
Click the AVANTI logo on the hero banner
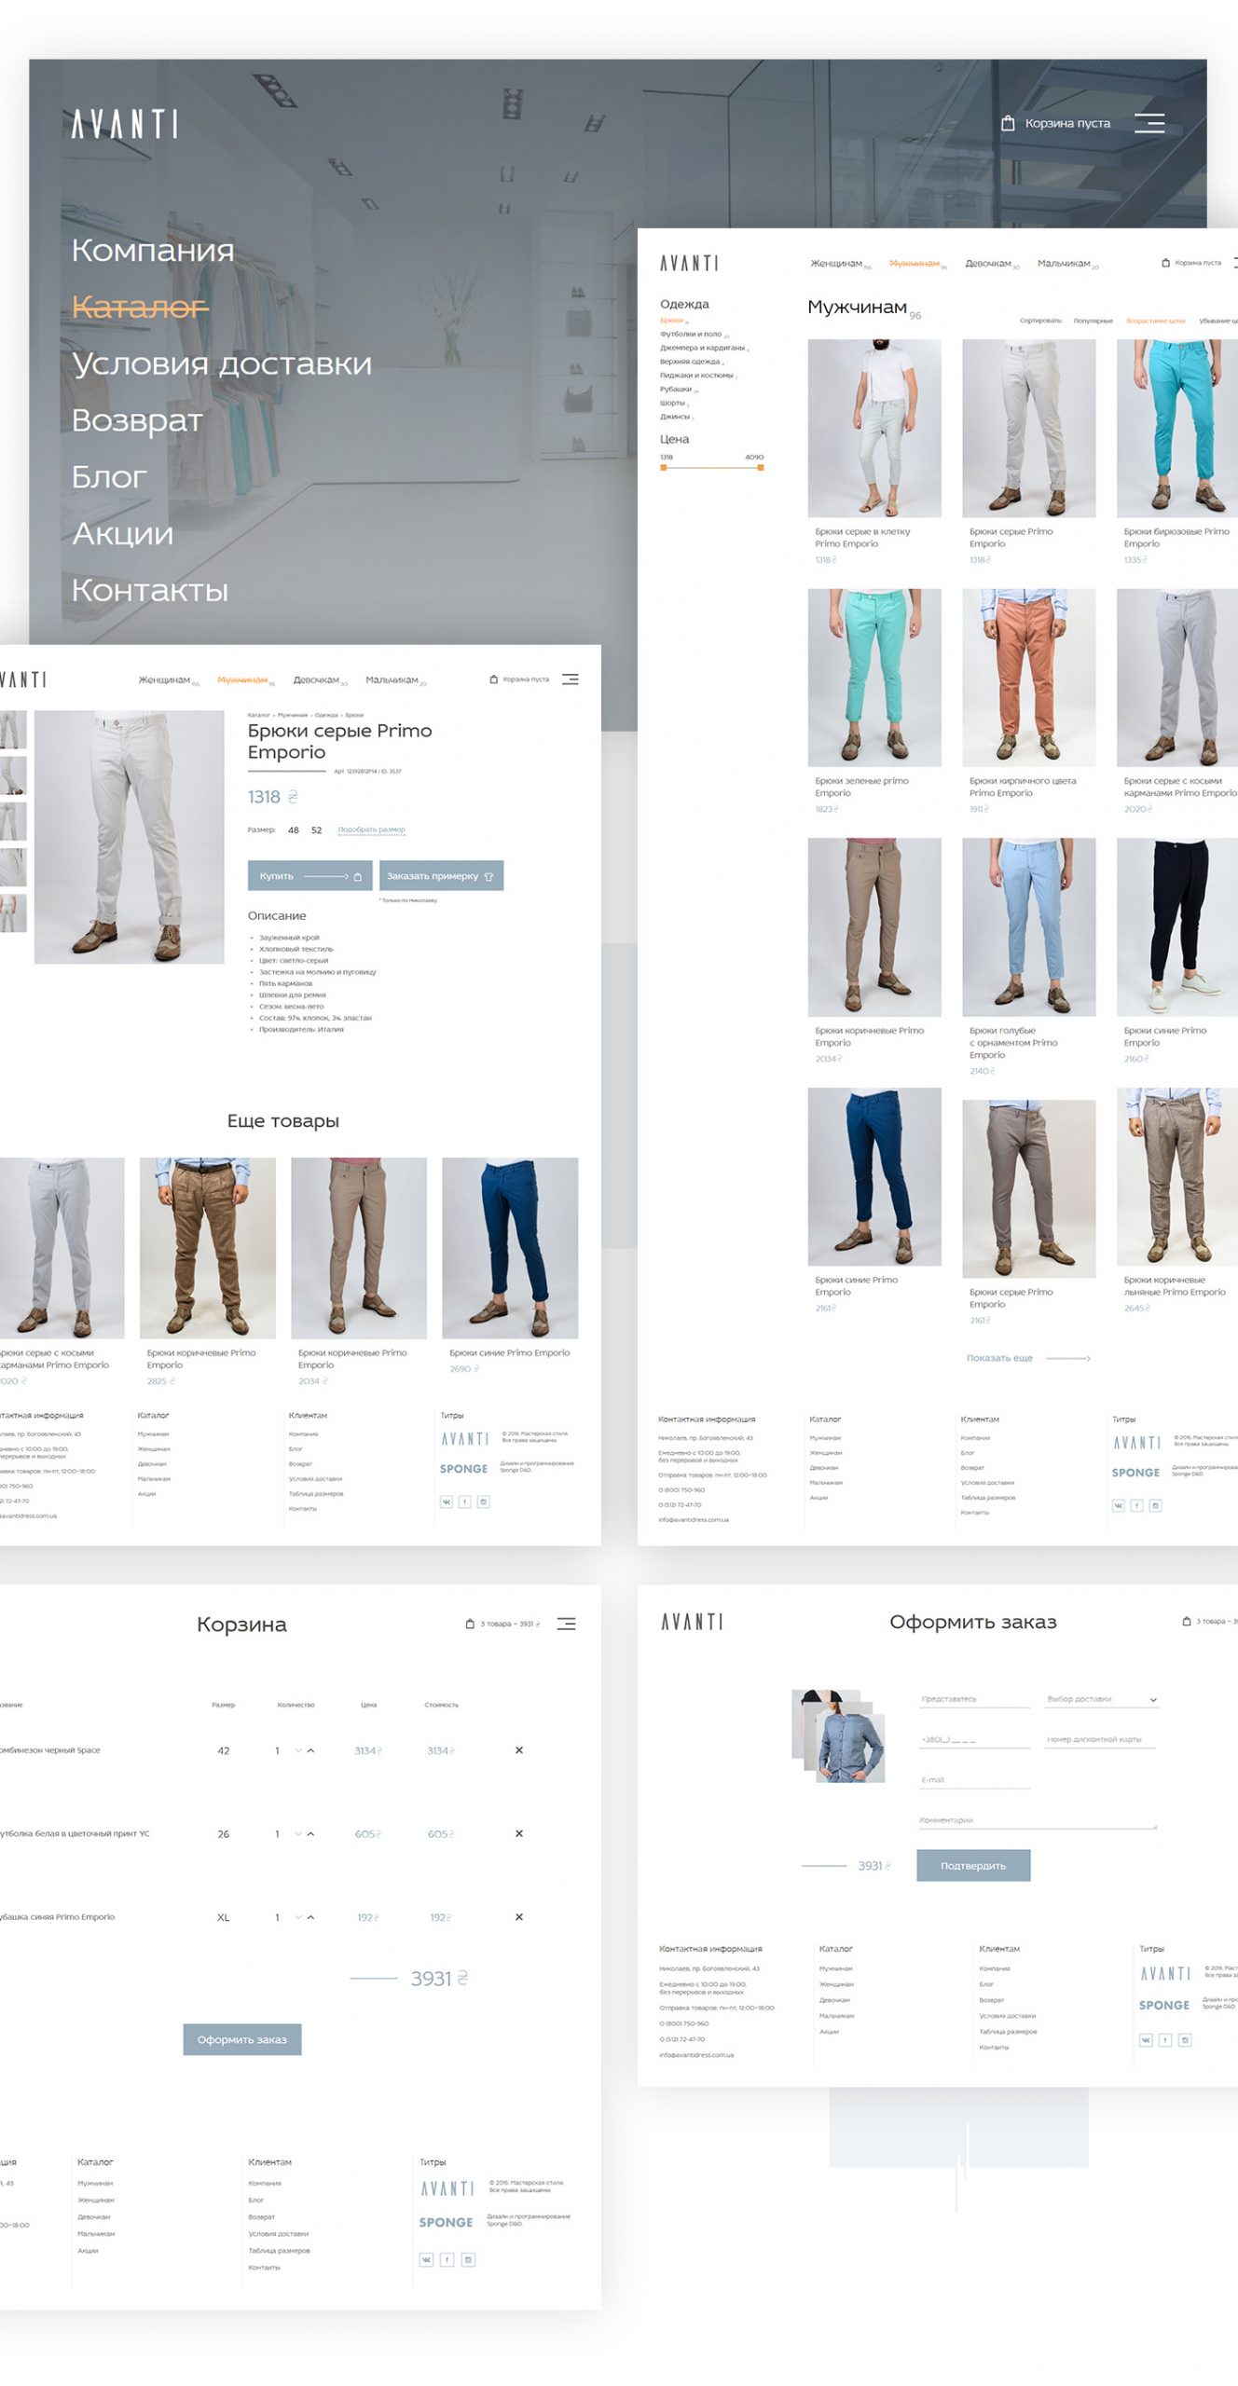tap(125, 124)
